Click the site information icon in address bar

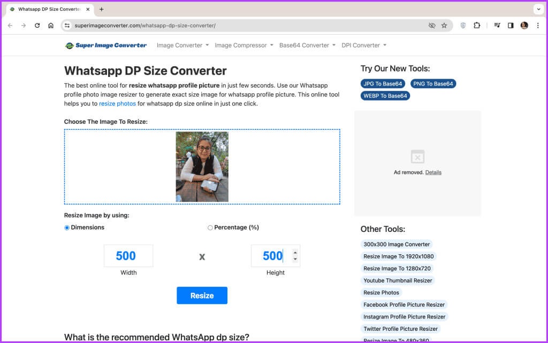coord(67,26)
